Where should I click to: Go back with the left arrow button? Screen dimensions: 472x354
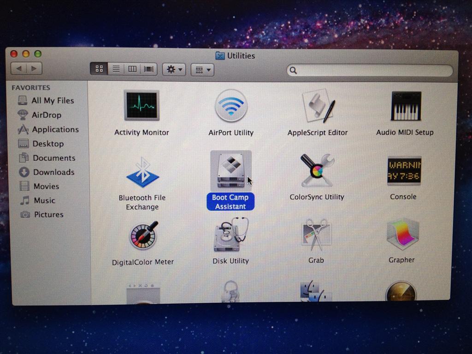pyautogui.click(x=18, y=68)
